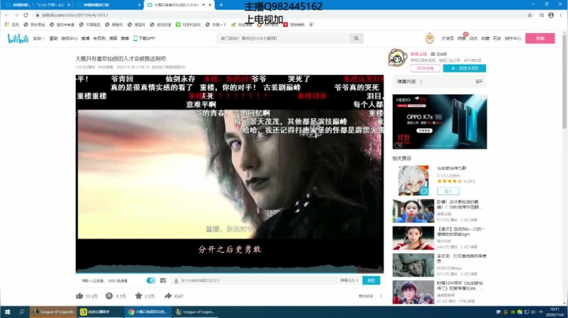Open the 弹幕礼仪 chevron link

349,280
